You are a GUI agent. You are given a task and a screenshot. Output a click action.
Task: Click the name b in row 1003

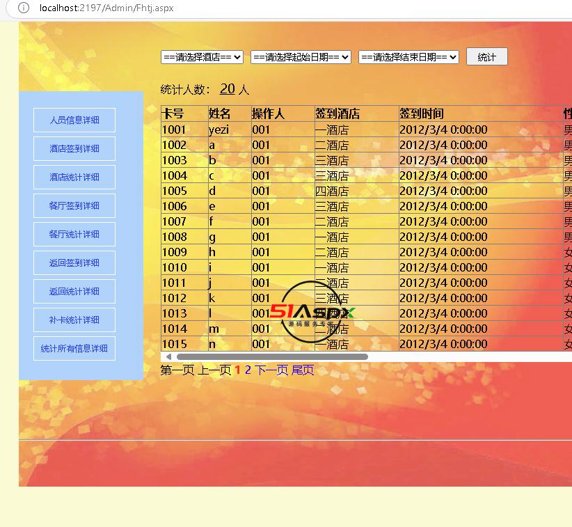(212, 160)
